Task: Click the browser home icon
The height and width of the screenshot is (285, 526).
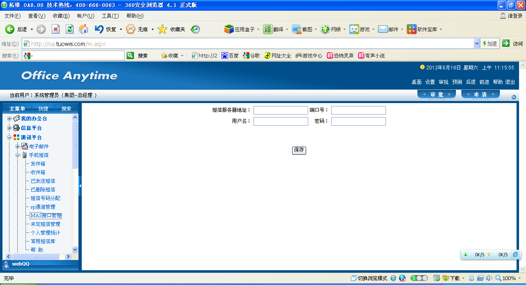Action: [83, 29]
